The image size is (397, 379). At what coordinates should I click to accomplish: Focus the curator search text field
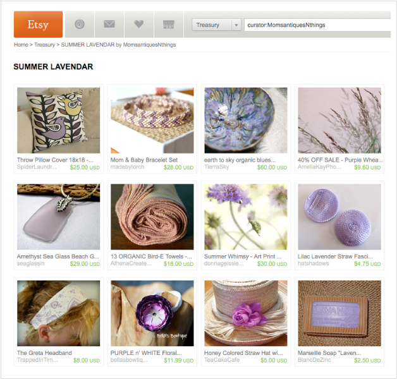coord(317,25)
